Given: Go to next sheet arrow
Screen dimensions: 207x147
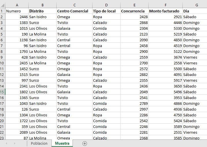Looking at the screenshot, I should (15, 143).
